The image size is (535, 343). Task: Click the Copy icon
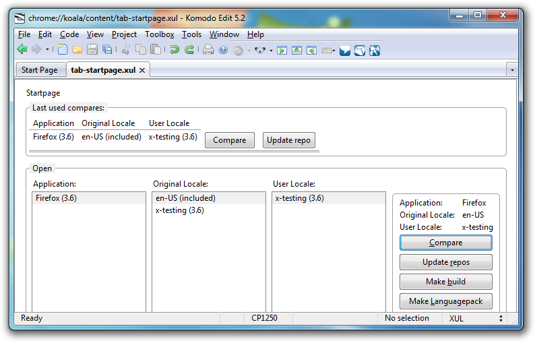point(141,50)
